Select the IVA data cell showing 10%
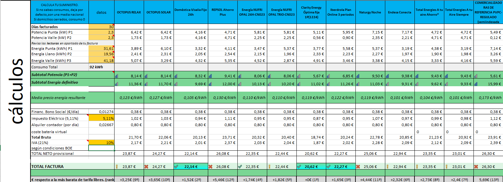The height and width of the screenshot is (182, 503). point(101,142)
